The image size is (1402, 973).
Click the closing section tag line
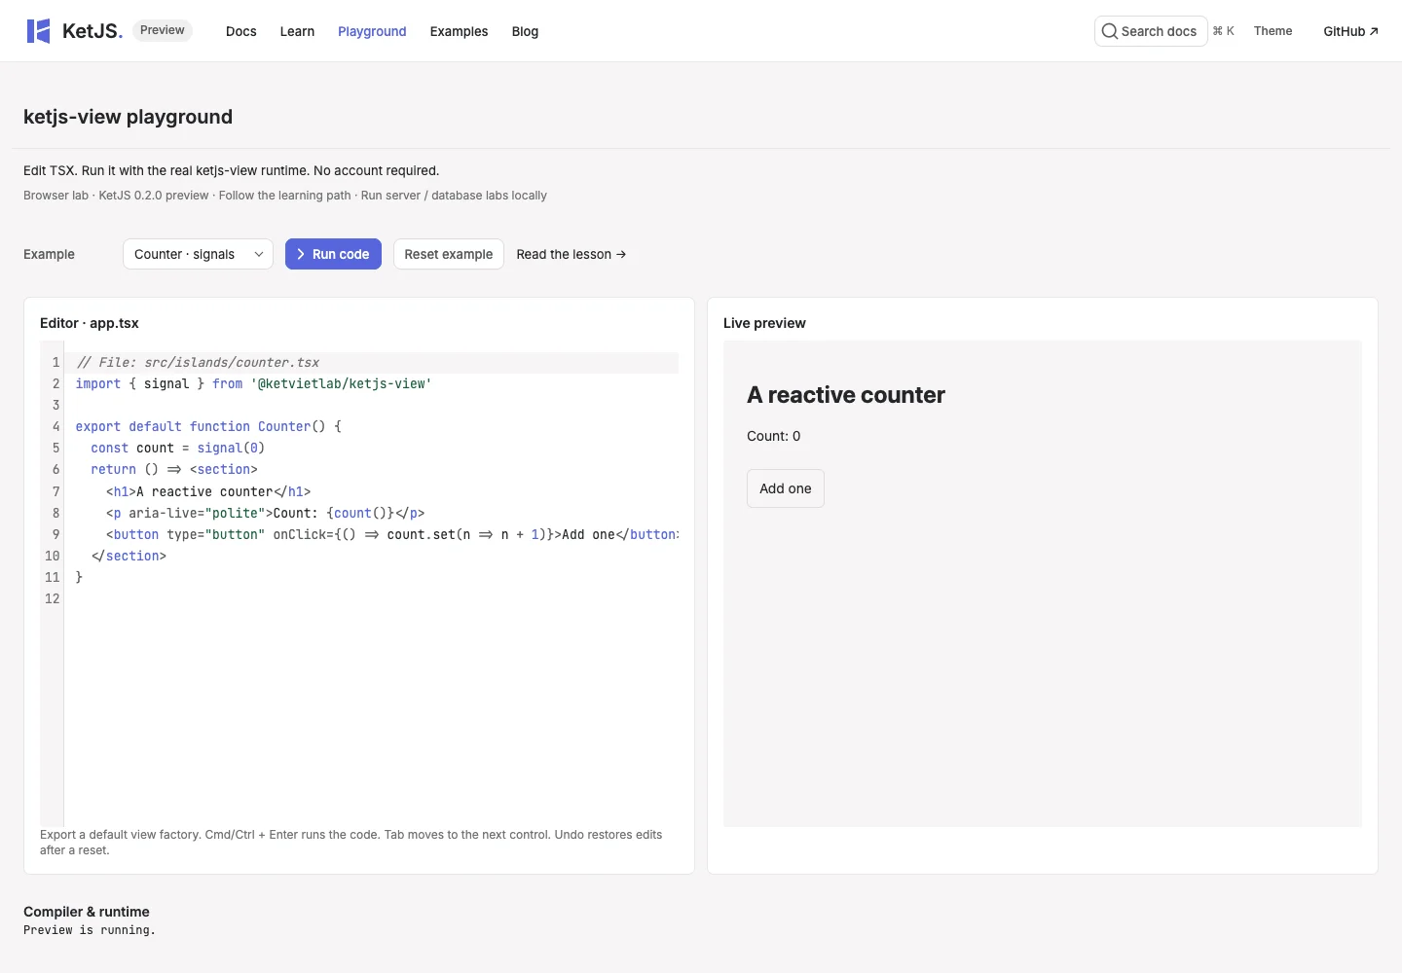click(x=129, y=556)
